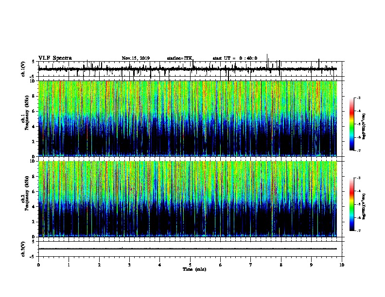This screenshot has height=297, width=385.
Task: Click the time axis tick label "7"
Action: [251, 264]
